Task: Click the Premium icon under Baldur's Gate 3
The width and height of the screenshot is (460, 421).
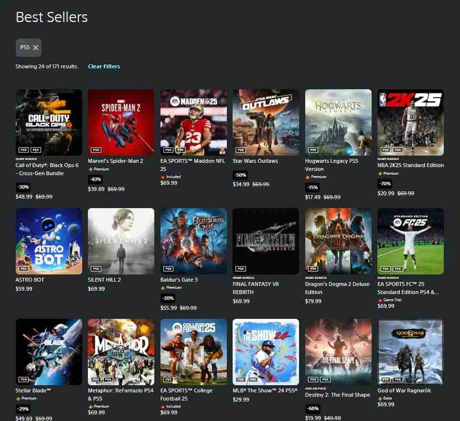Action: pyautogui.click(x=163, y=288)
